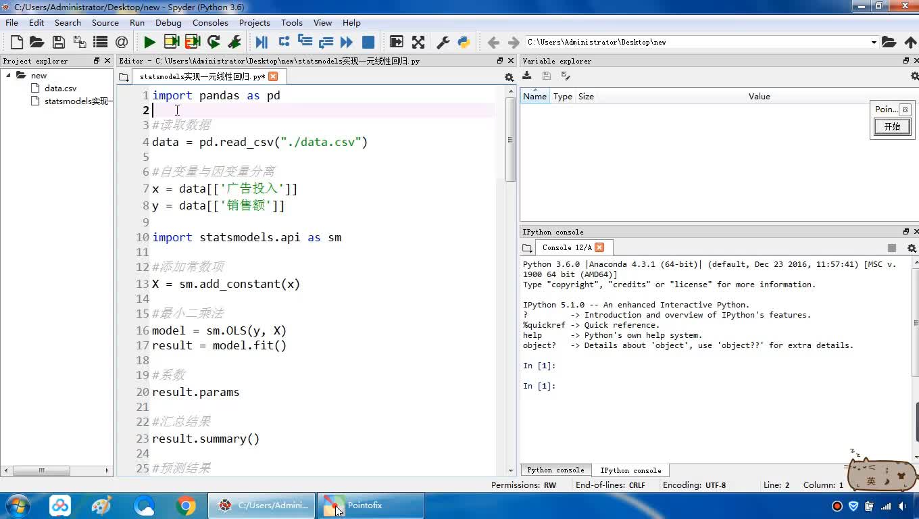Click Import data icon in Variable explorer
The width and height of the screenshot is (919, 519).
[527, 76]
